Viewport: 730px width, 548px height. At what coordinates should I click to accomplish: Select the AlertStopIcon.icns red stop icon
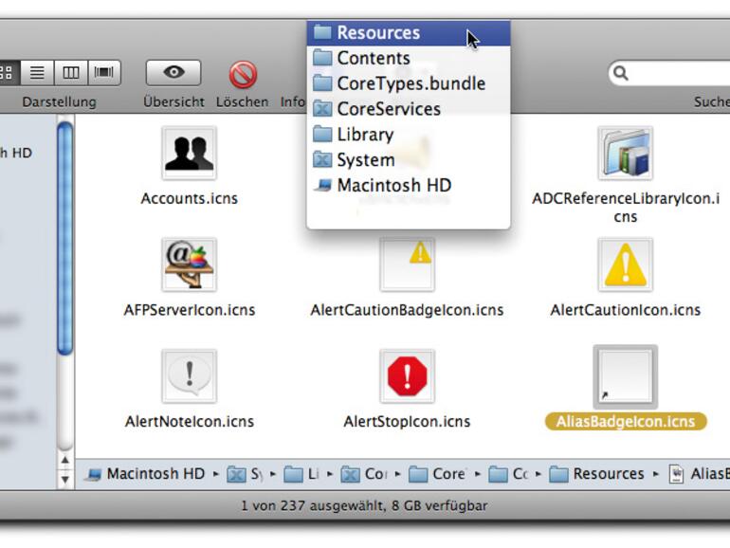(408, 376)
